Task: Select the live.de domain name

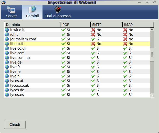Action: pos(16,62)
